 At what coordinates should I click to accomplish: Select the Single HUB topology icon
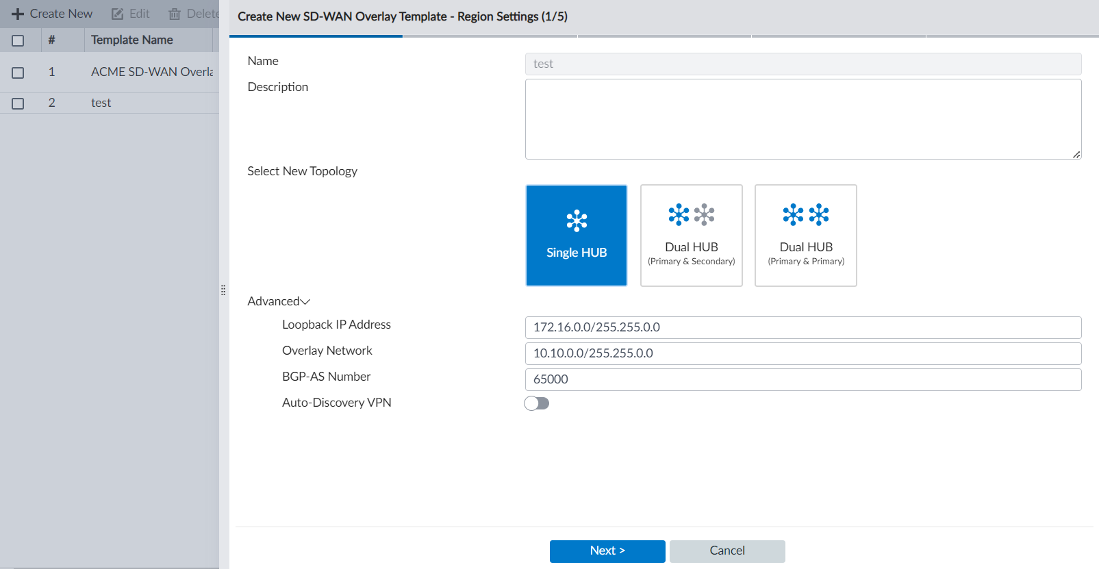pos(577,220)
